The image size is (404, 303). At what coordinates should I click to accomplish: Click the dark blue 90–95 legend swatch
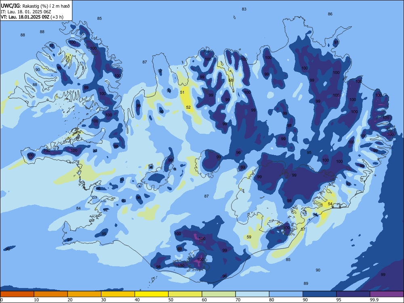click(x=320, y=294)
